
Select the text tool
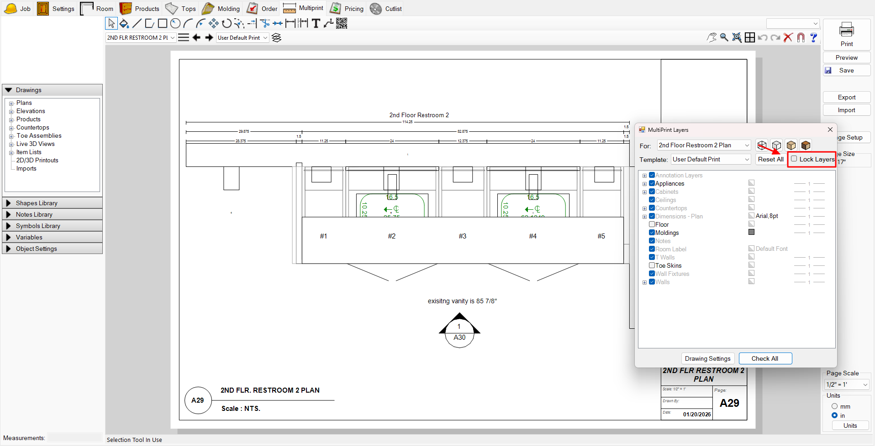tap(316, 23)
